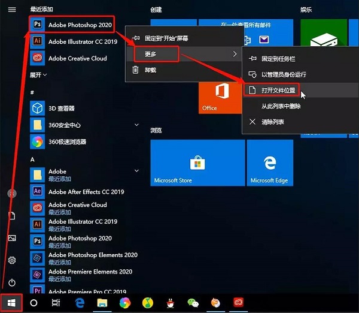Image resolution: width=359 pixels, height=313 pixels.
Task: Click the Windows Start button
Action: [11, 303]
